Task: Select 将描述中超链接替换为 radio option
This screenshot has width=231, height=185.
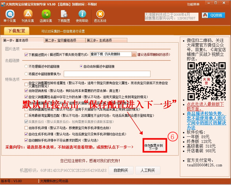Action: (x=26, y=74)
